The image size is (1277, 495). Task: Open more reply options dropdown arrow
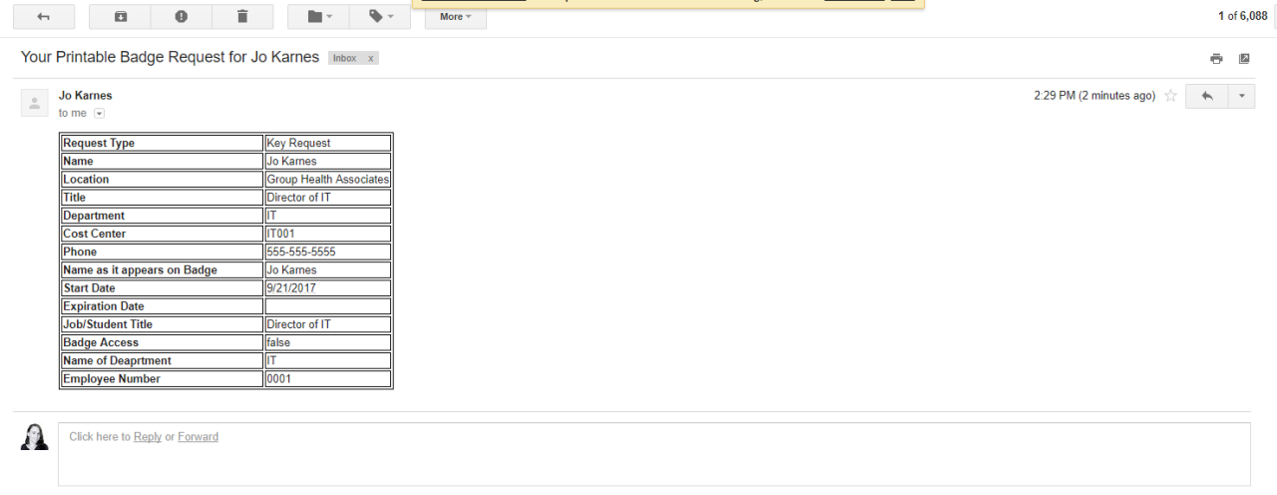[1241, 96]
